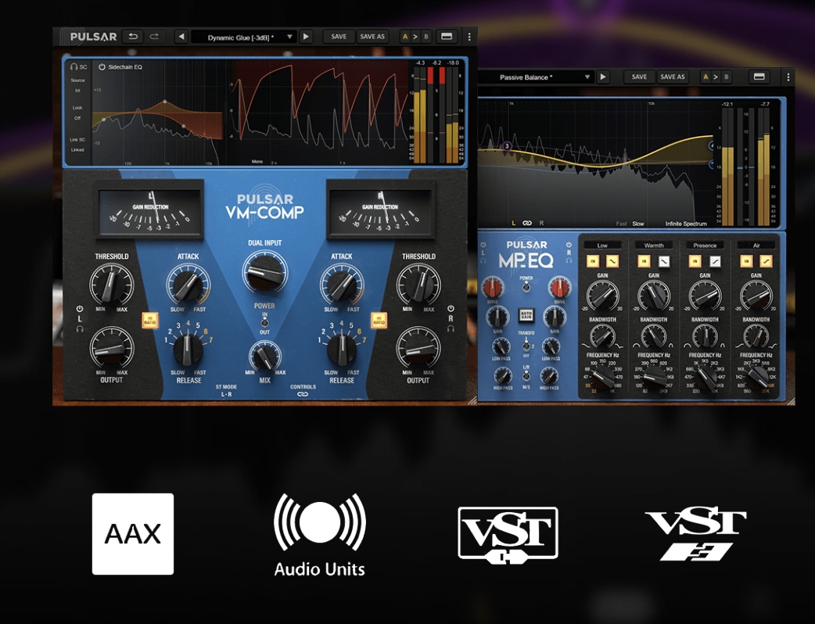Click the Low band shelf shape icon
The height and width of the screenshot is (624, 815).
click(x=612, y=261)
